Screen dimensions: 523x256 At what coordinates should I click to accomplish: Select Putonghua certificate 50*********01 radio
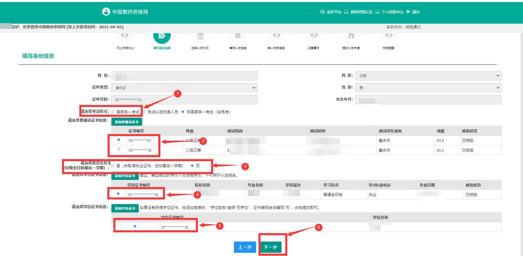coord(119,140)
